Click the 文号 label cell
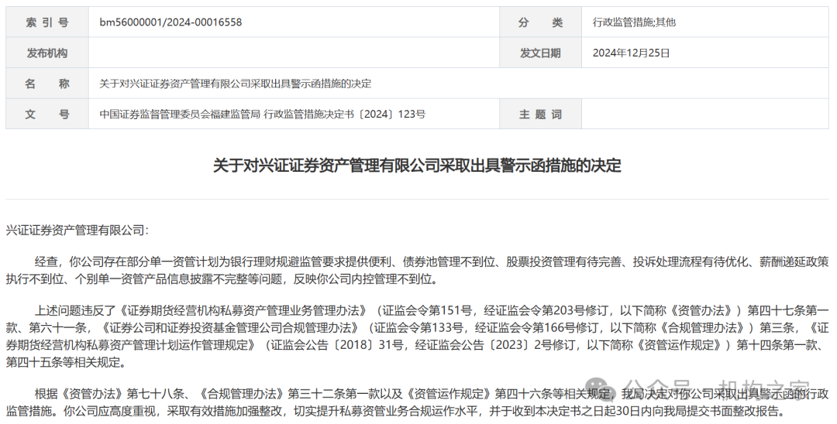837x424 pixels. 47,114
